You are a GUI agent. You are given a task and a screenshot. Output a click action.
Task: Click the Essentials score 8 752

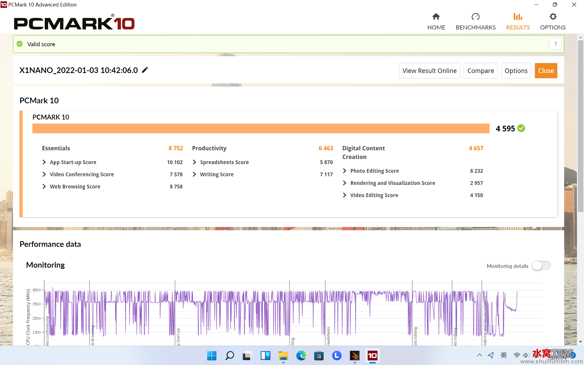pos(176,148)
